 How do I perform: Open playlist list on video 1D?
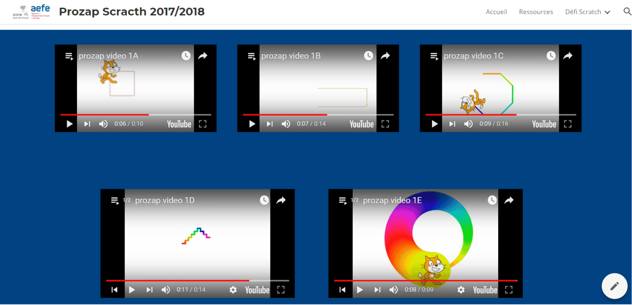pos(114,200)
